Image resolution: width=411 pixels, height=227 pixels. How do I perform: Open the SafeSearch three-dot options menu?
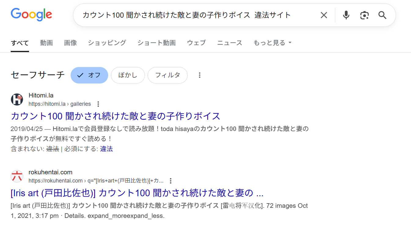click(x=200, y=75)
